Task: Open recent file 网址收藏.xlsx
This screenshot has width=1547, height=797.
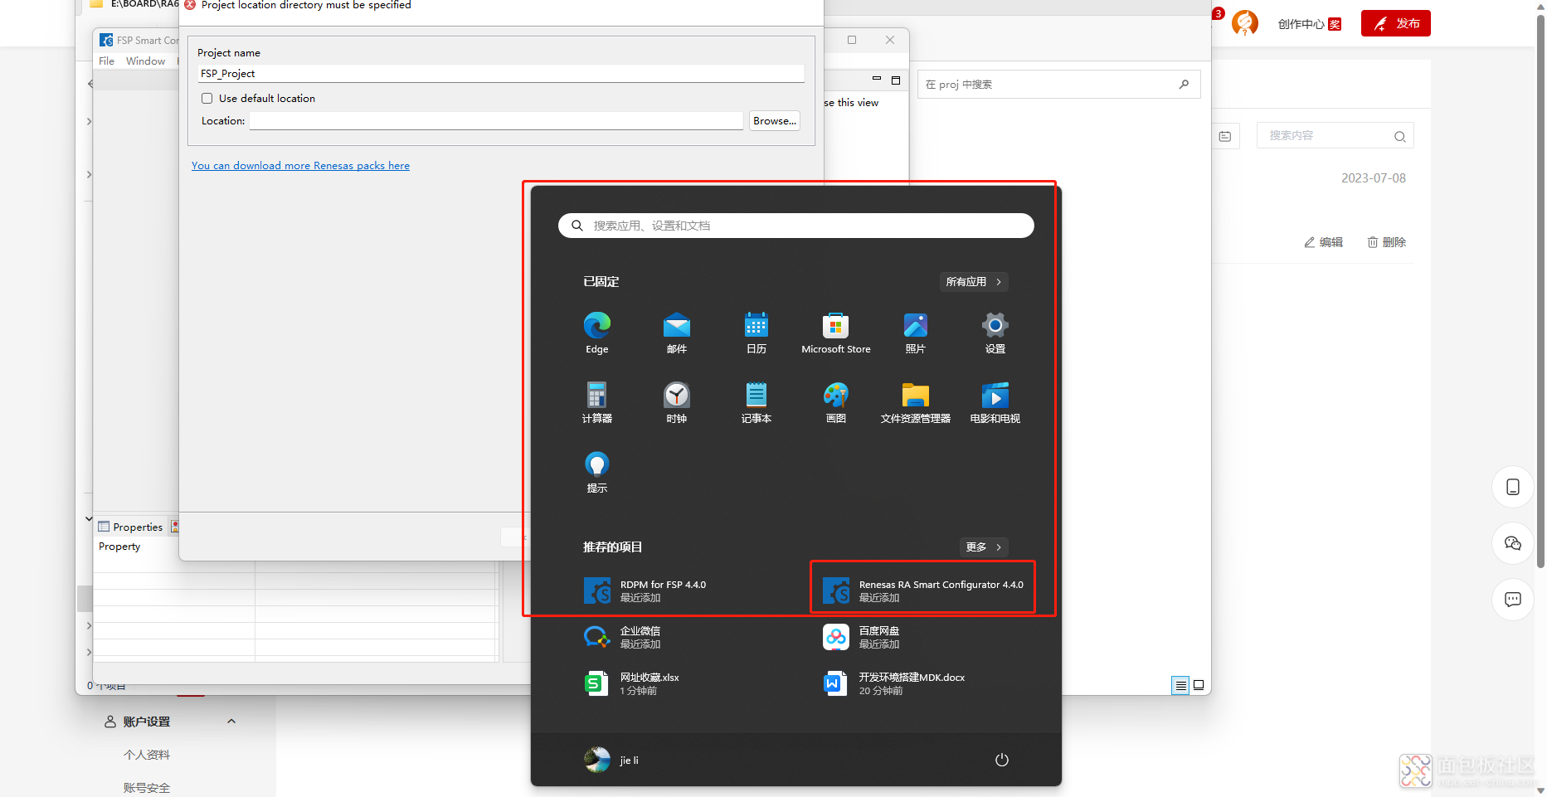Action: [x=632, y=683]
